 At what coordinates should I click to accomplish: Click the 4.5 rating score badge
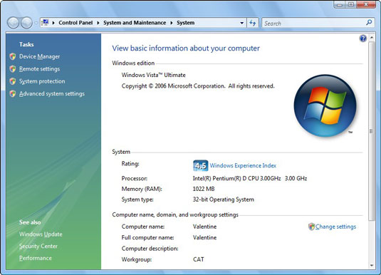(x=200, y=165)
